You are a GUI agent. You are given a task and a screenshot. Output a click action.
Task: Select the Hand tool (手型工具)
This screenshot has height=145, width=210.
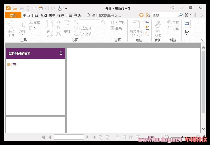[11, 28]
